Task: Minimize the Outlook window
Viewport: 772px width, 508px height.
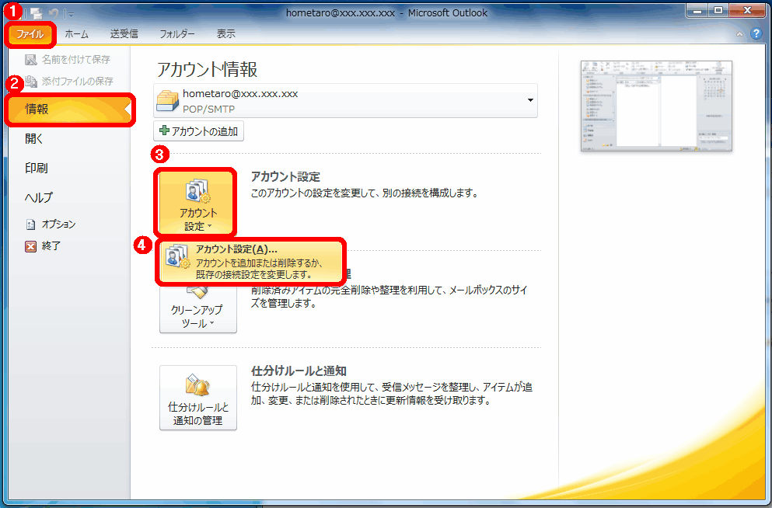Action: click(x=697, y=11)
